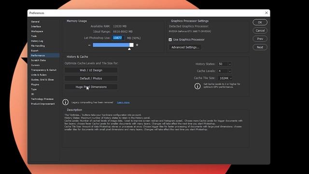This screenshot has height=174, width=309.
Task: Click the memory slider triangle marker
Action: [x=129, y=49]
